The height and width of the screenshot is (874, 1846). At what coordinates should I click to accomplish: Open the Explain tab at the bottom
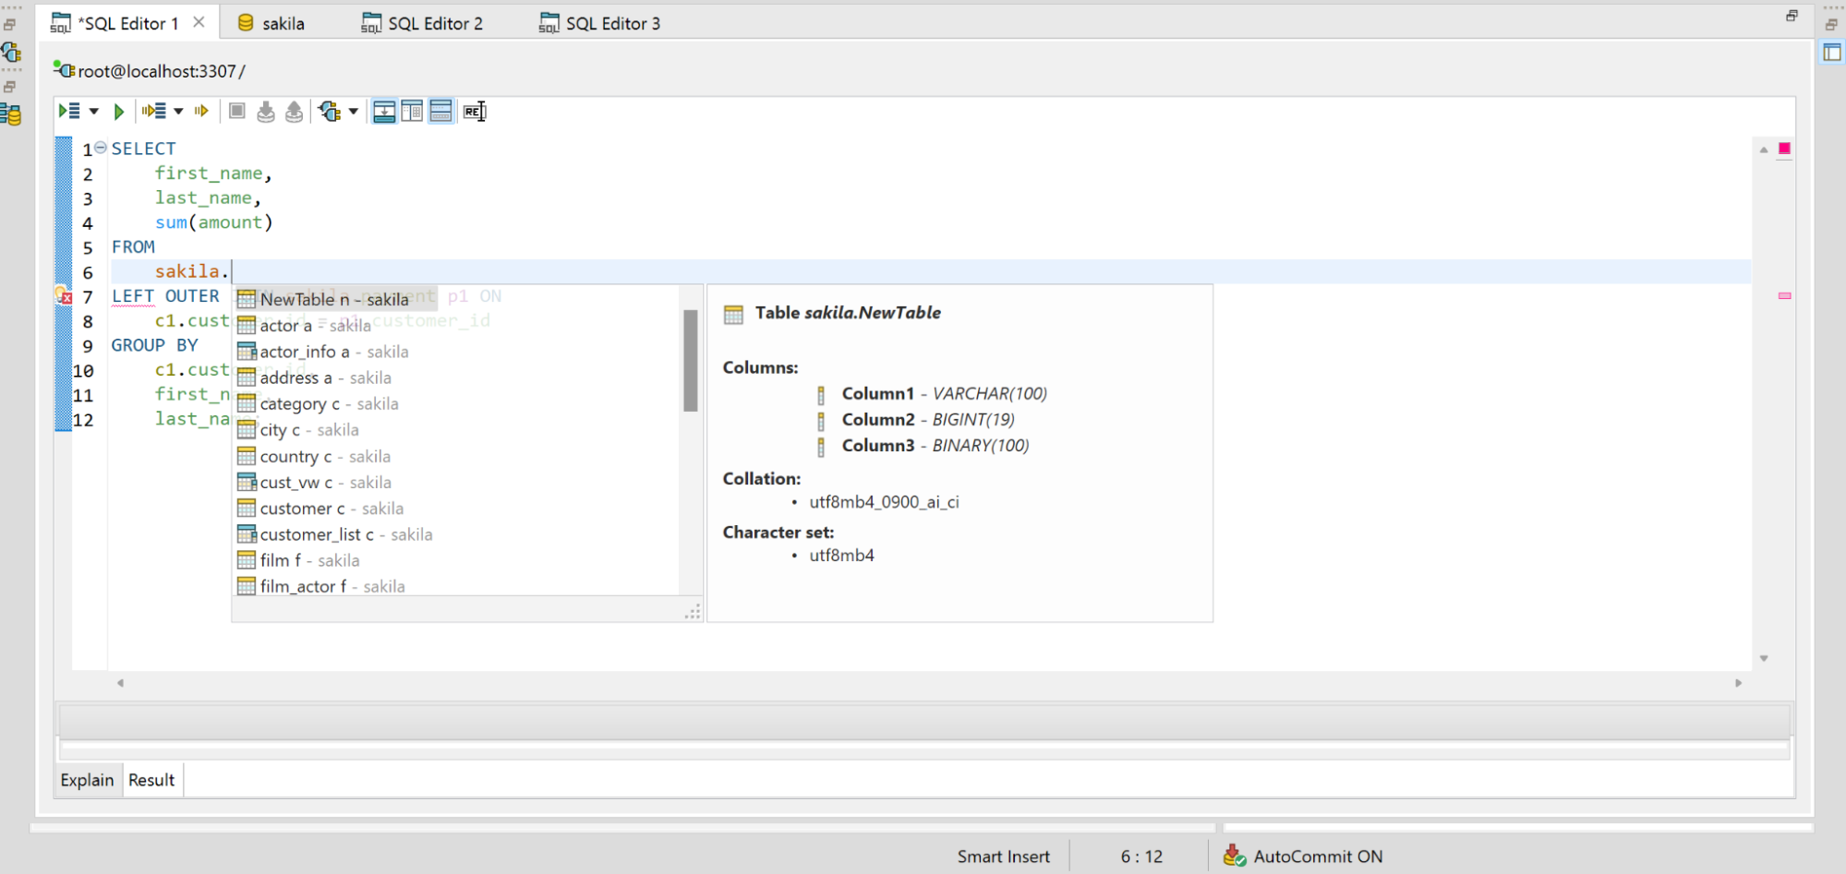(x=87, y=780)
